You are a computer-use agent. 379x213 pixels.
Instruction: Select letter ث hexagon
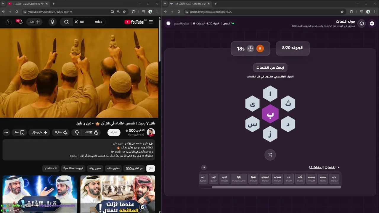tap(288, 104)
